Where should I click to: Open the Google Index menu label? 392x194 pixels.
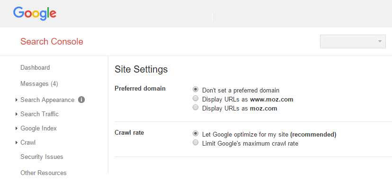tap(38, 129)
